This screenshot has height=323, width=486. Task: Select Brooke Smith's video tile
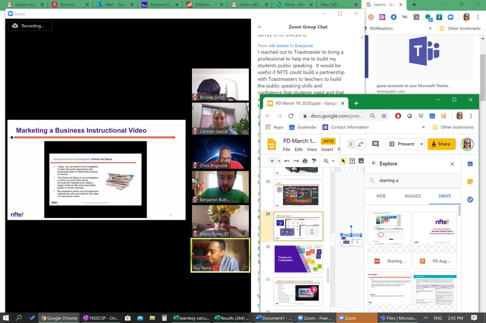(x=220, y=84)
